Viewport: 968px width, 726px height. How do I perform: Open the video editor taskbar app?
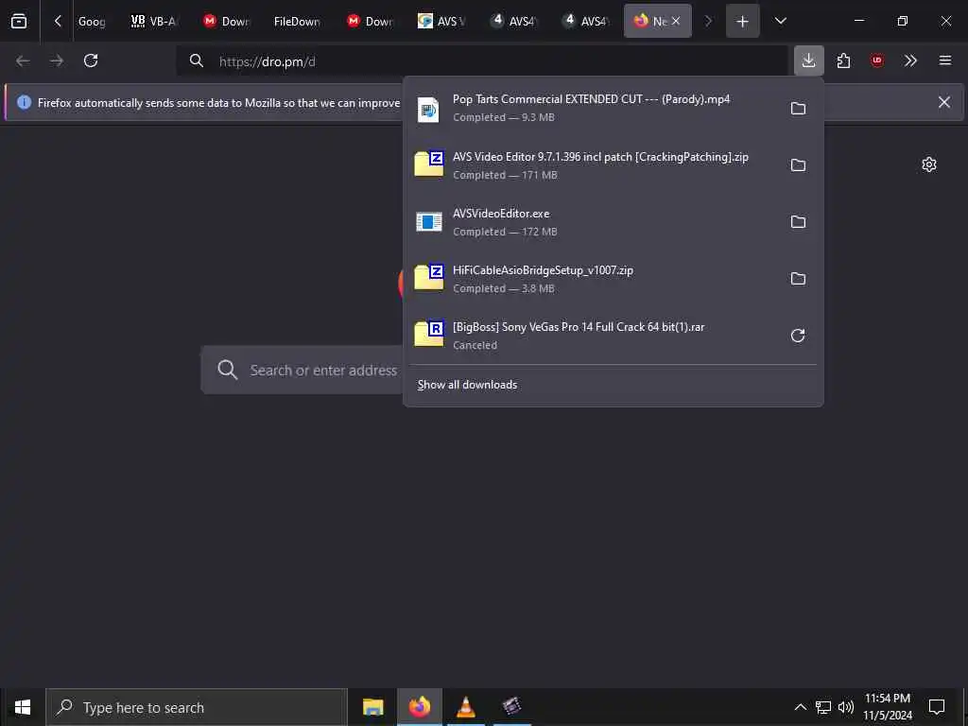511,707
